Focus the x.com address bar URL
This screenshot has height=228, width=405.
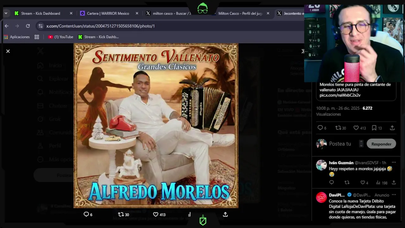(101, 26)
